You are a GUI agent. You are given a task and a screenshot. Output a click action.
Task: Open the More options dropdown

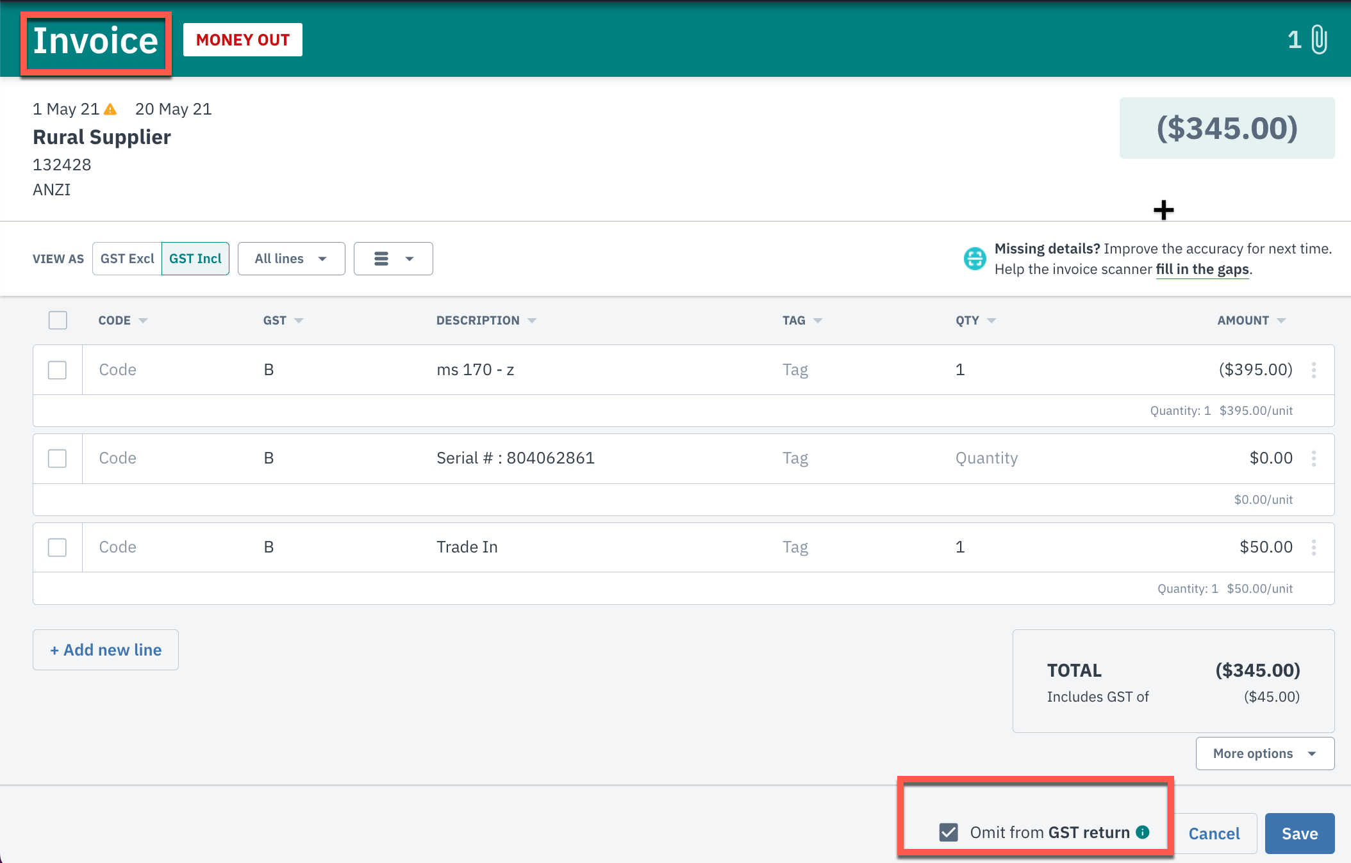point(1265,754)
